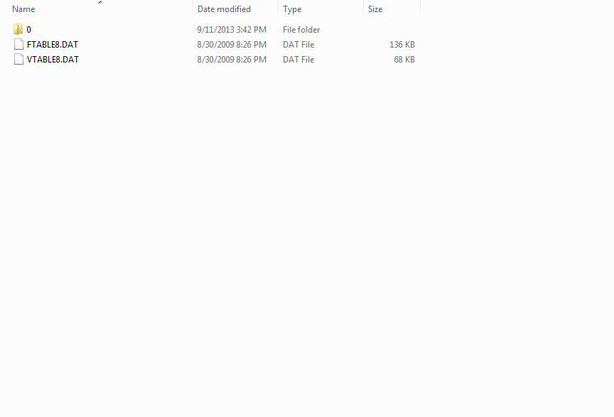Select the folder name 0

coord(28,30)
